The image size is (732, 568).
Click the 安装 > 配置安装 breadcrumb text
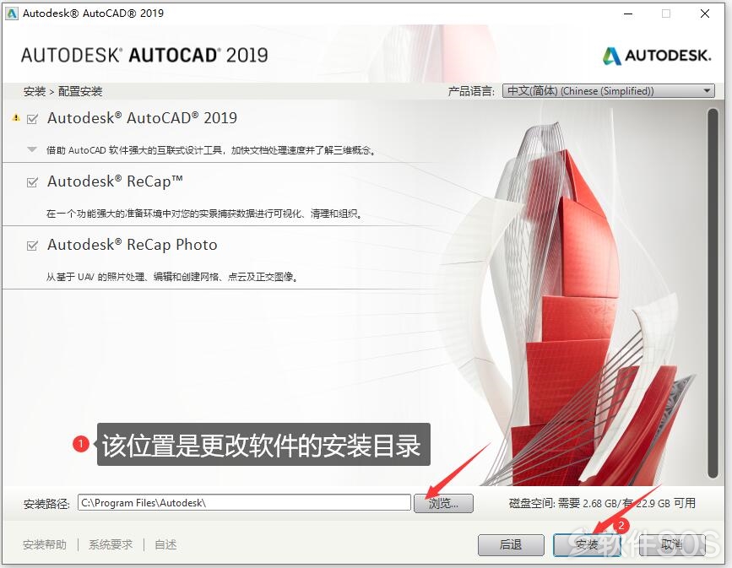[x=62, y=91]
